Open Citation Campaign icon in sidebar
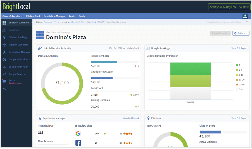 [x=4, y=45]
